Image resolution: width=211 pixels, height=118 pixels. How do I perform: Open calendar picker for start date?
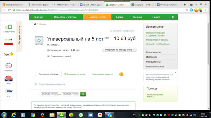(x=55, y=94)
